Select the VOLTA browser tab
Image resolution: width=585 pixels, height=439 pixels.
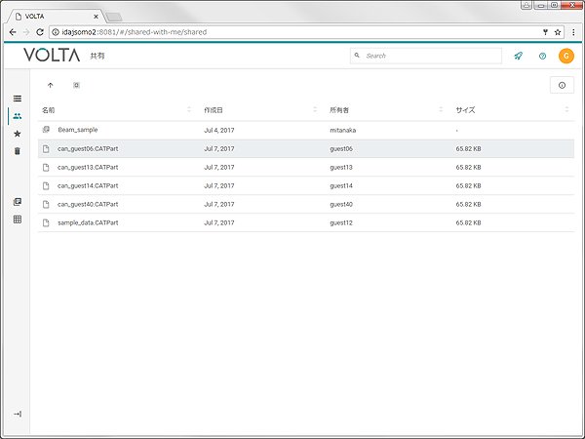coord(56,17)
